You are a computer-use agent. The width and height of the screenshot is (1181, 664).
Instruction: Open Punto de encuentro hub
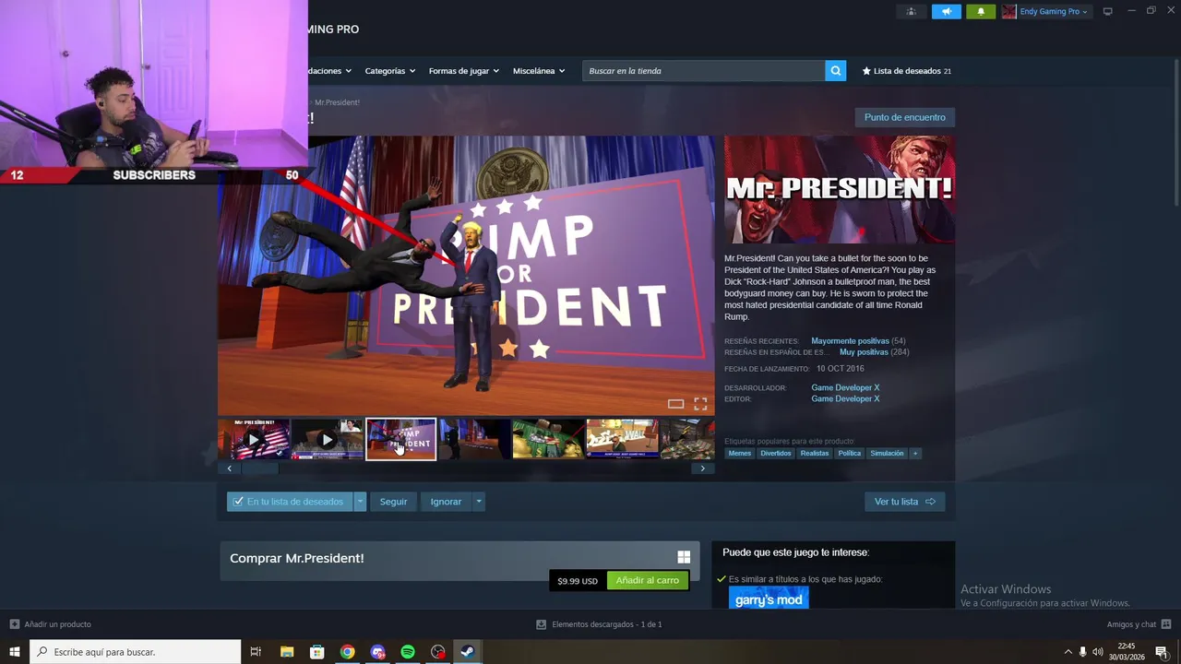pyautogui.click(x=904, y=117)
